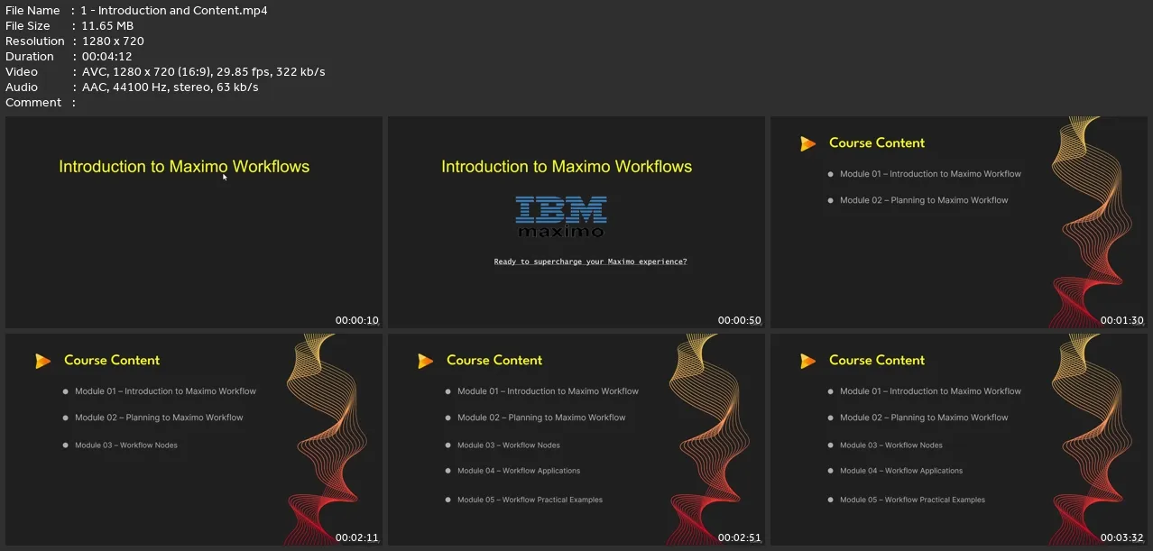Click the orange arrow icon in the 00:03:32 frame

click(808, 361)
